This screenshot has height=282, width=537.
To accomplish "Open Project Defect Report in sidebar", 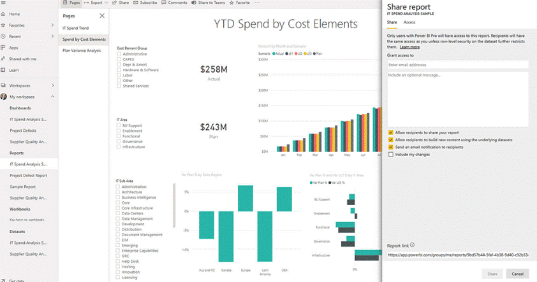I will 29,175.
